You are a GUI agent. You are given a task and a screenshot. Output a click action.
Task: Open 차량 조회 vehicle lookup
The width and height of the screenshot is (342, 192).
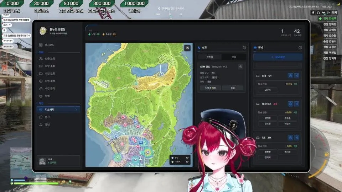58,66
